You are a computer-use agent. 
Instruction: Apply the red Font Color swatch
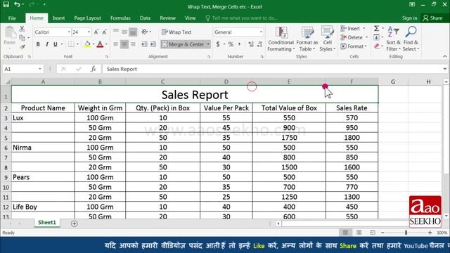coord(100,44)
